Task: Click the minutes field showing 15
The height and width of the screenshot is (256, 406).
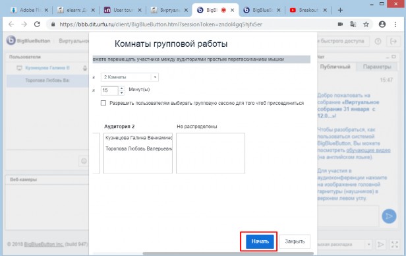Action: [110, 90]
